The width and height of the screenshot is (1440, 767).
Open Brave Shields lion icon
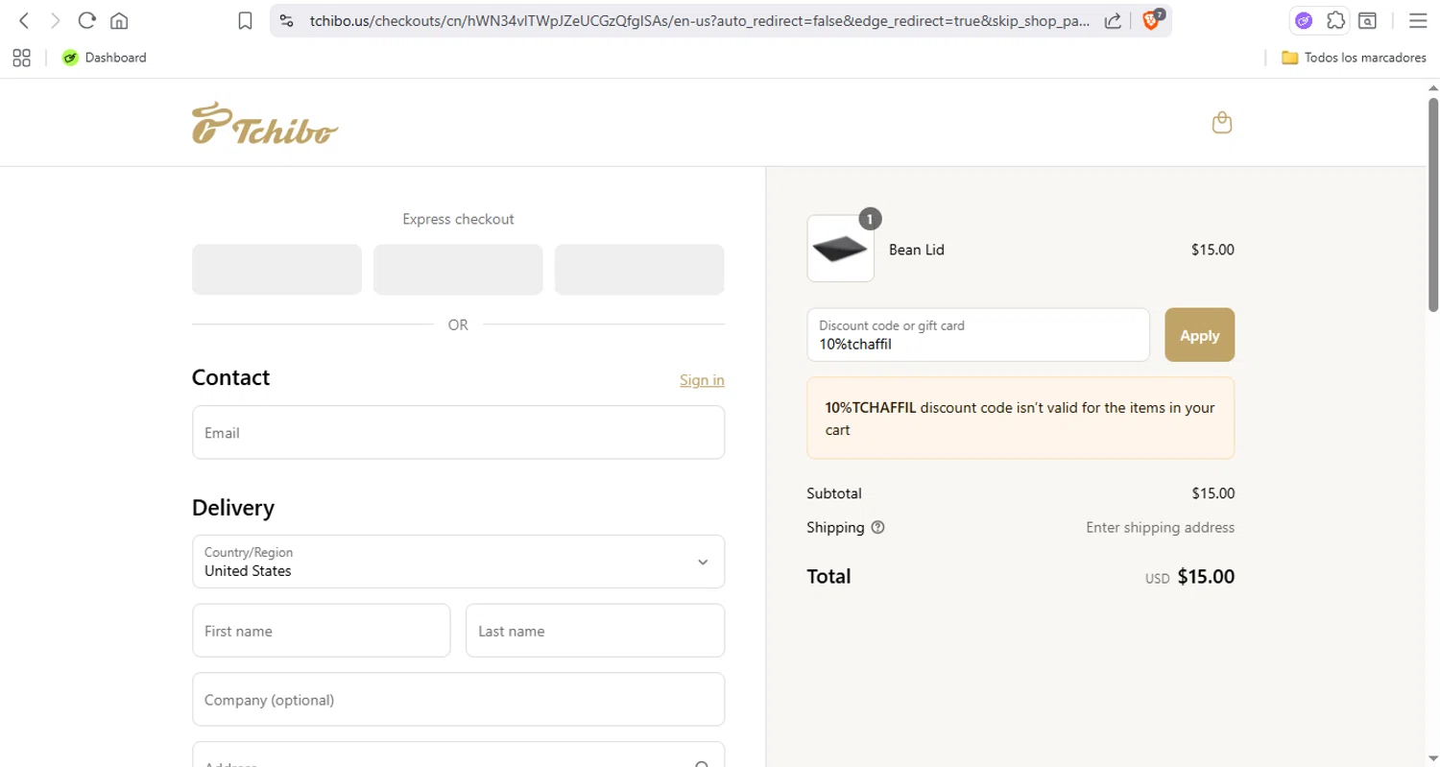(1151, 20)
